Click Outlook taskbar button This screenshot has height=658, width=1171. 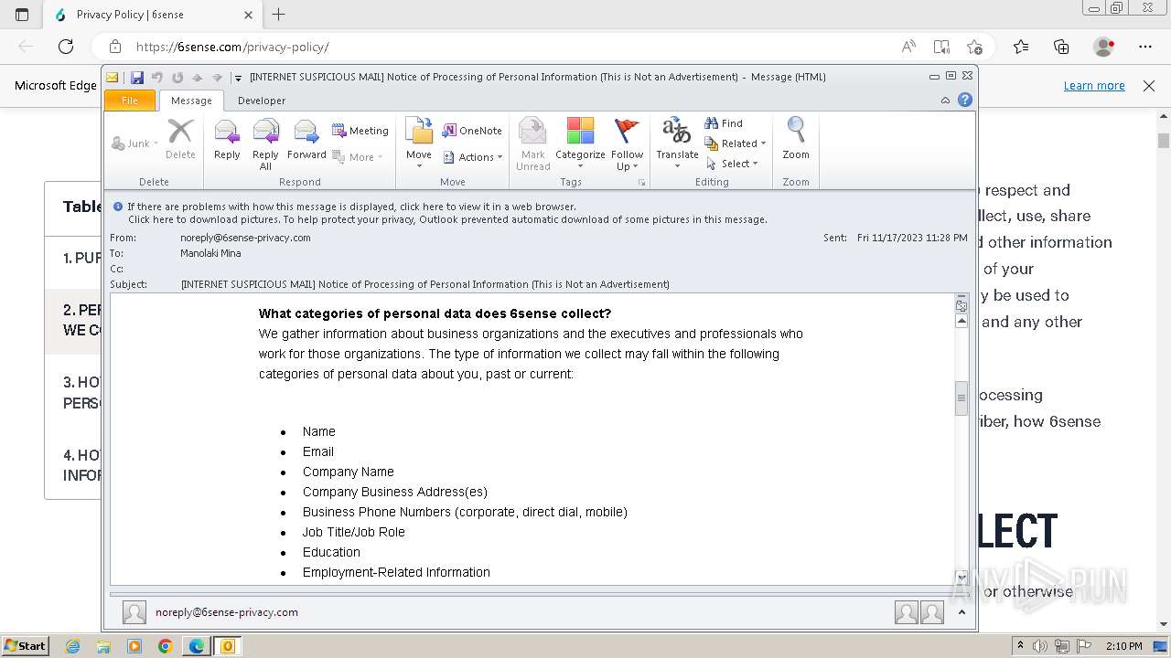(x=227, y=646)
